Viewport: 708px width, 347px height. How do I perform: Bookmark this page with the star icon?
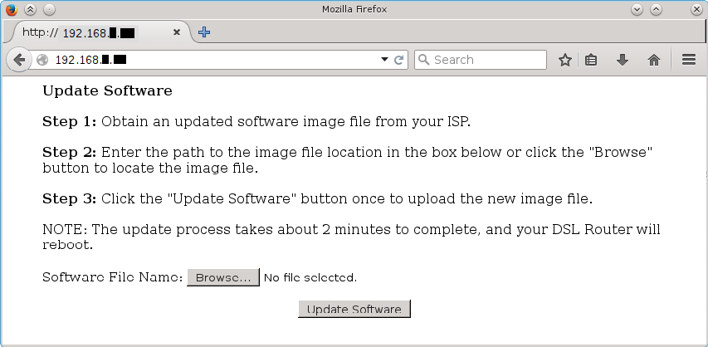[565, 60]
